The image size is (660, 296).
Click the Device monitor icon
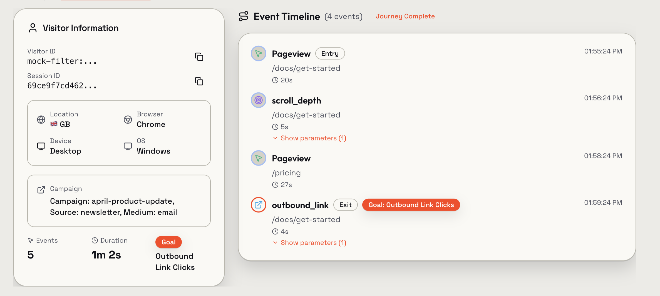41,146
